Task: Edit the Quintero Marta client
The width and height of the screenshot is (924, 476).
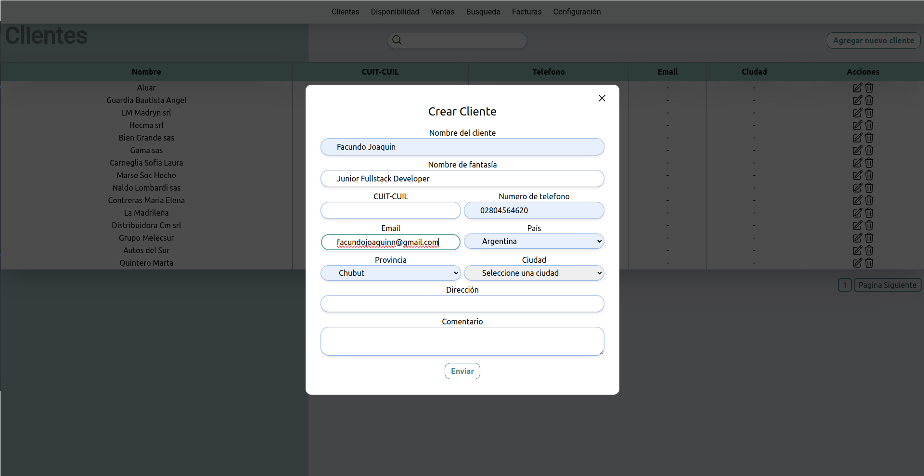Action: (857, 263)
